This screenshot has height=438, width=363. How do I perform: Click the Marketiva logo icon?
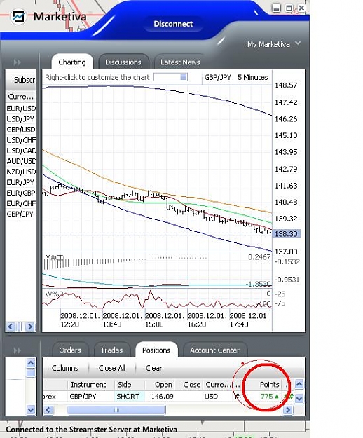18,17
